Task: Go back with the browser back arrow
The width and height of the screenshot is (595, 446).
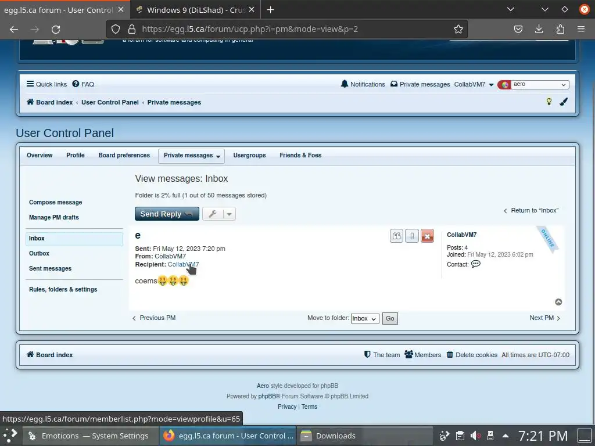Action: (x=14, y=29)
